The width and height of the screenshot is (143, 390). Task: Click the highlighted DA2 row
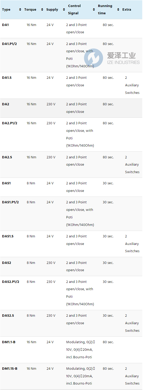tap(71, 108)
